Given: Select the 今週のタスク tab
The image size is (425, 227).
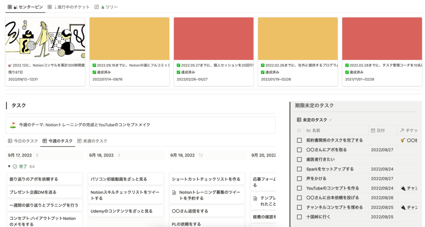Looking at the screenshot, I should tap(58, 141).
